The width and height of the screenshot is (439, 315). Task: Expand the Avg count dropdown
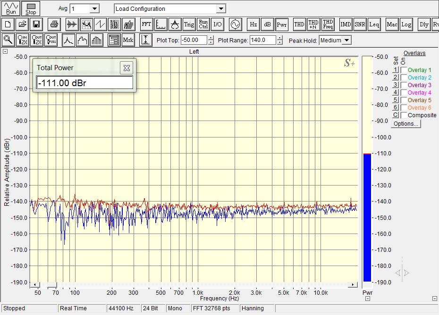coord(94,8)
